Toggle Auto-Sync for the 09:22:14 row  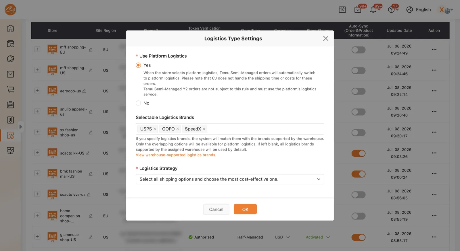[359, 91]
